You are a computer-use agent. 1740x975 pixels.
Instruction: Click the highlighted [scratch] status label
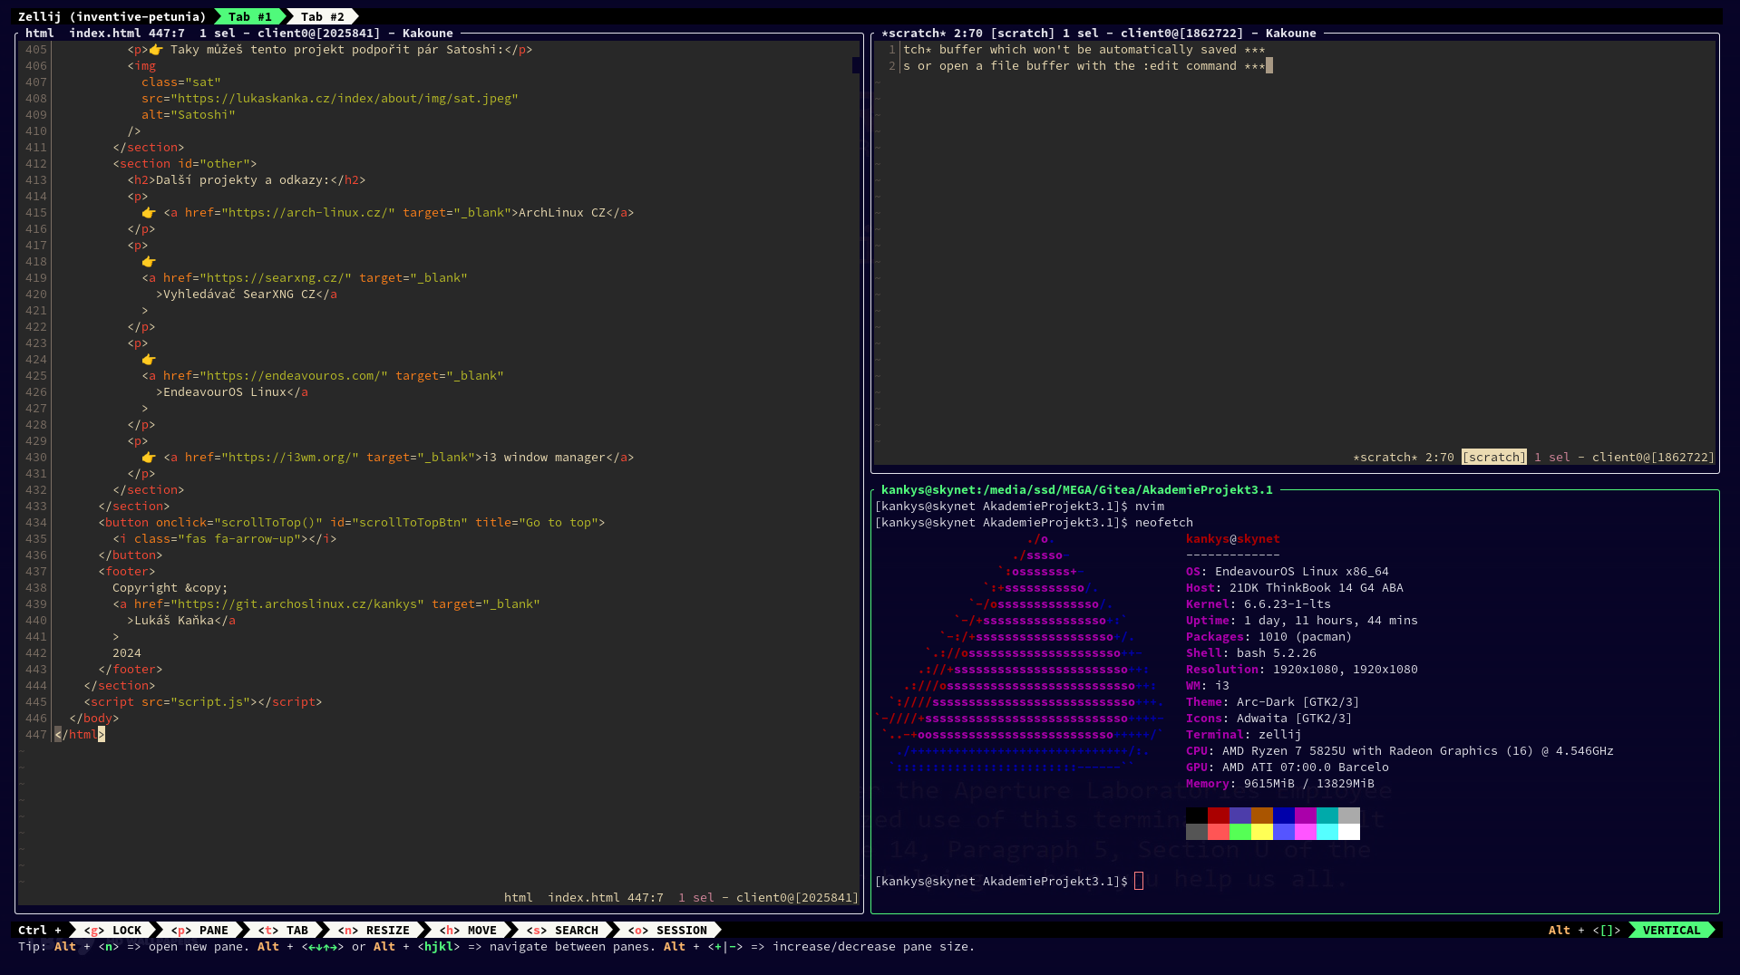tap(1493, 458)
